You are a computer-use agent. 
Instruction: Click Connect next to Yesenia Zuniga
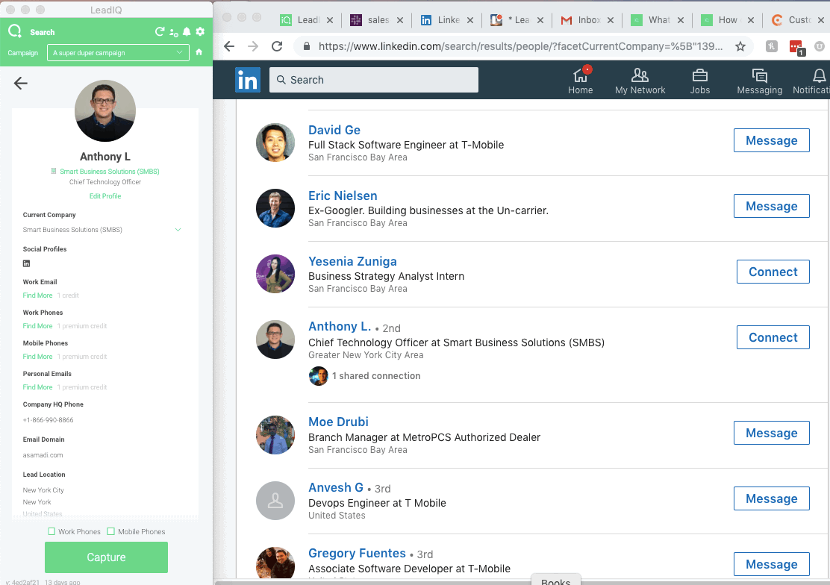773,272
